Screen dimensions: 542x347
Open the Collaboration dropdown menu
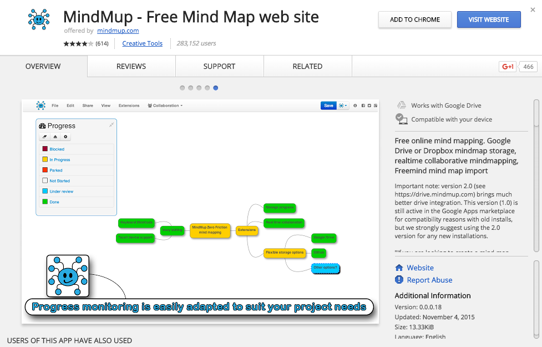click(x=165, y=105)
